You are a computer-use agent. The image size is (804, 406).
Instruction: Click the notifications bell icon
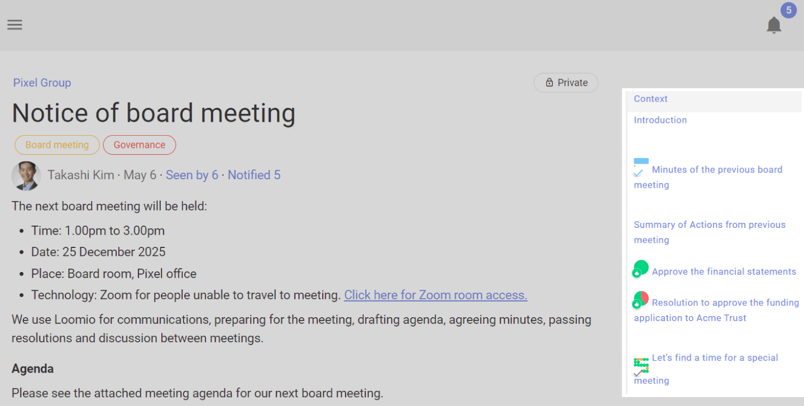[773, 25]
